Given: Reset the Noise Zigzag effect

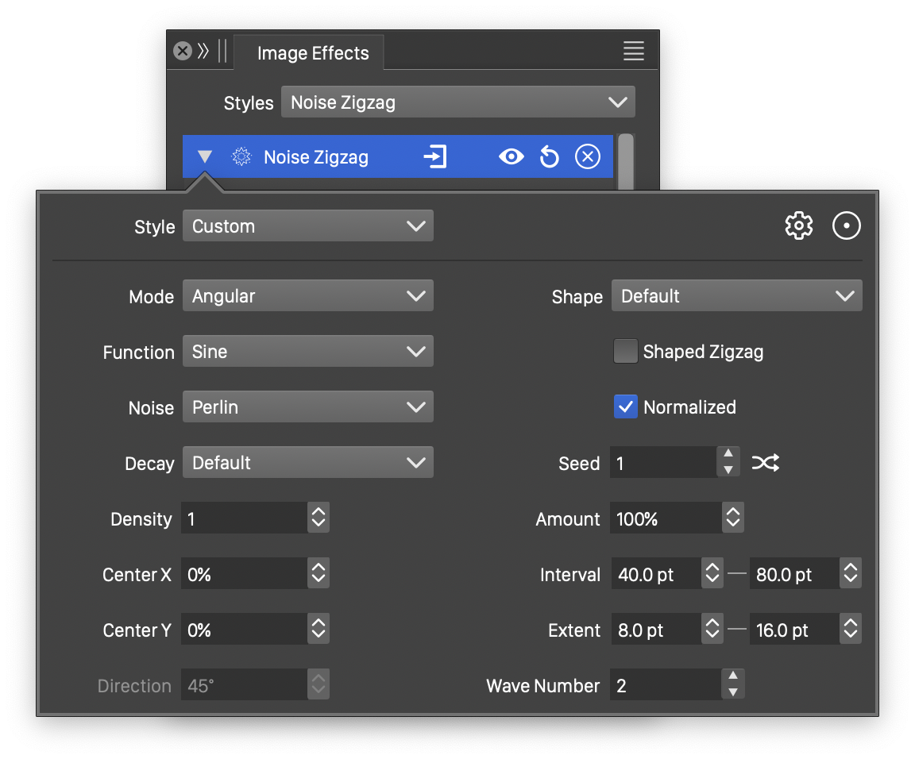Looking at the screenshot, I should (x=549, y=157).
